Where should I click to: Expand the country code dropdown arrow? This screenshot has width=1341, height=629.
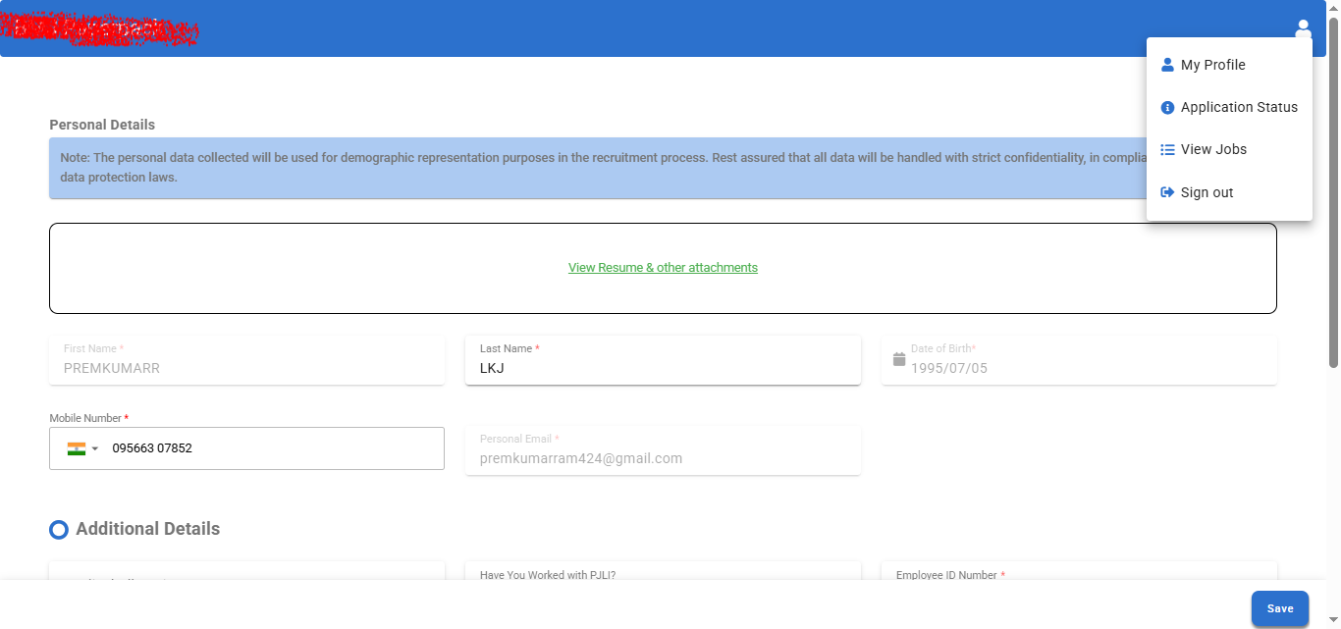tap(95, 449)
